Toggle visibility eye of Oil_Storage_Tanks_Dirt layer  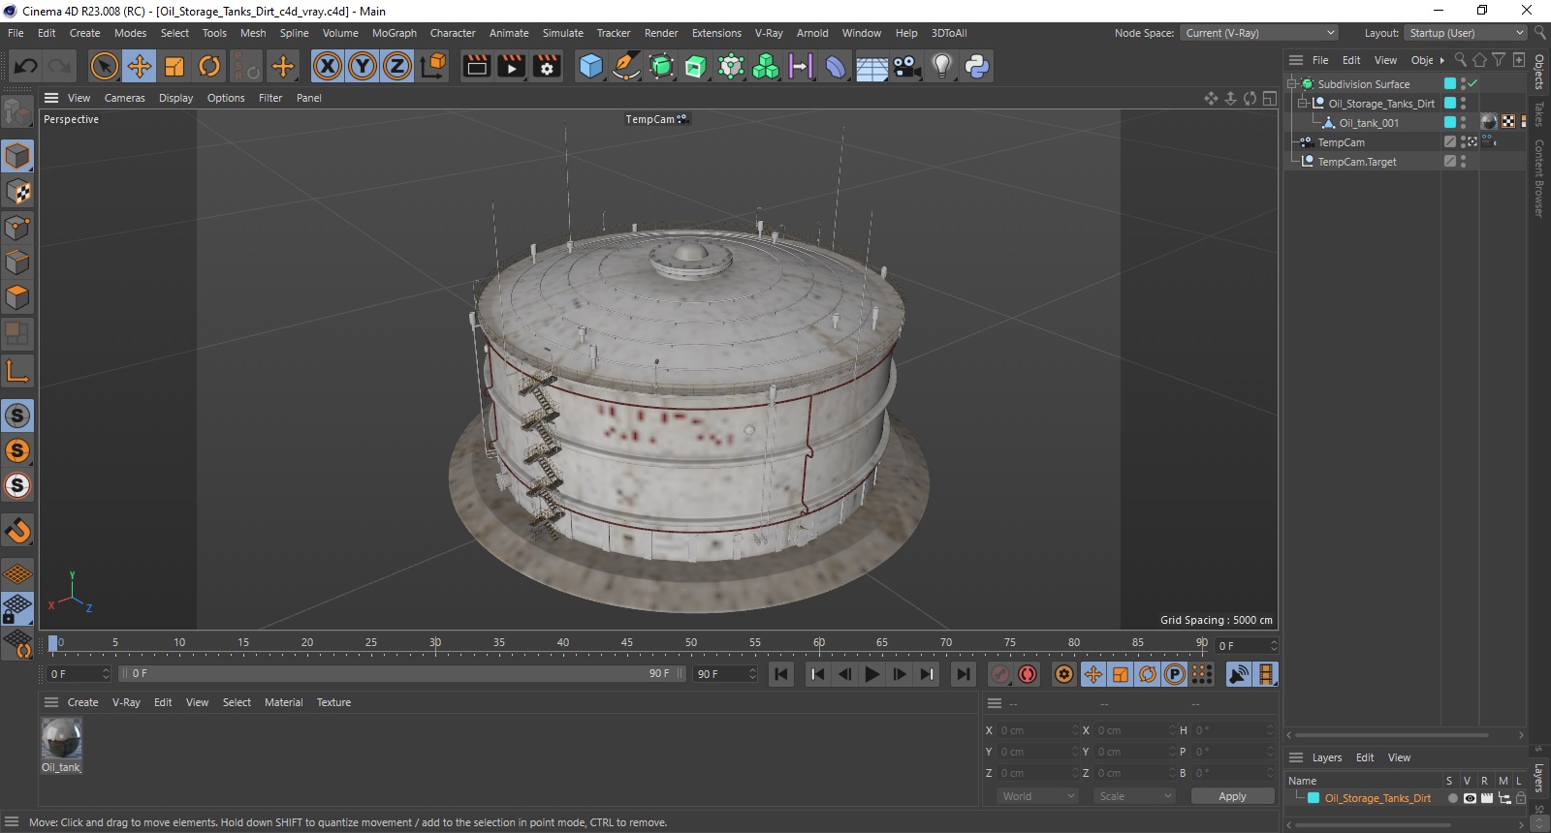(x=1470, y=798)
